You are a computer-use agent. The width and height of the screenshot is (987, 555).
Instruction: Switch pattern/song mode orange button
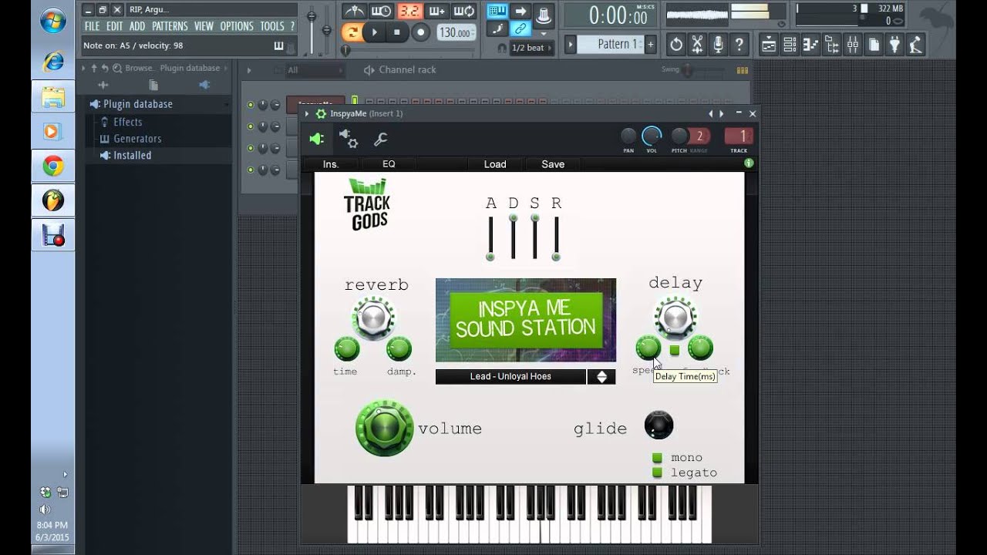coord(352,32)
